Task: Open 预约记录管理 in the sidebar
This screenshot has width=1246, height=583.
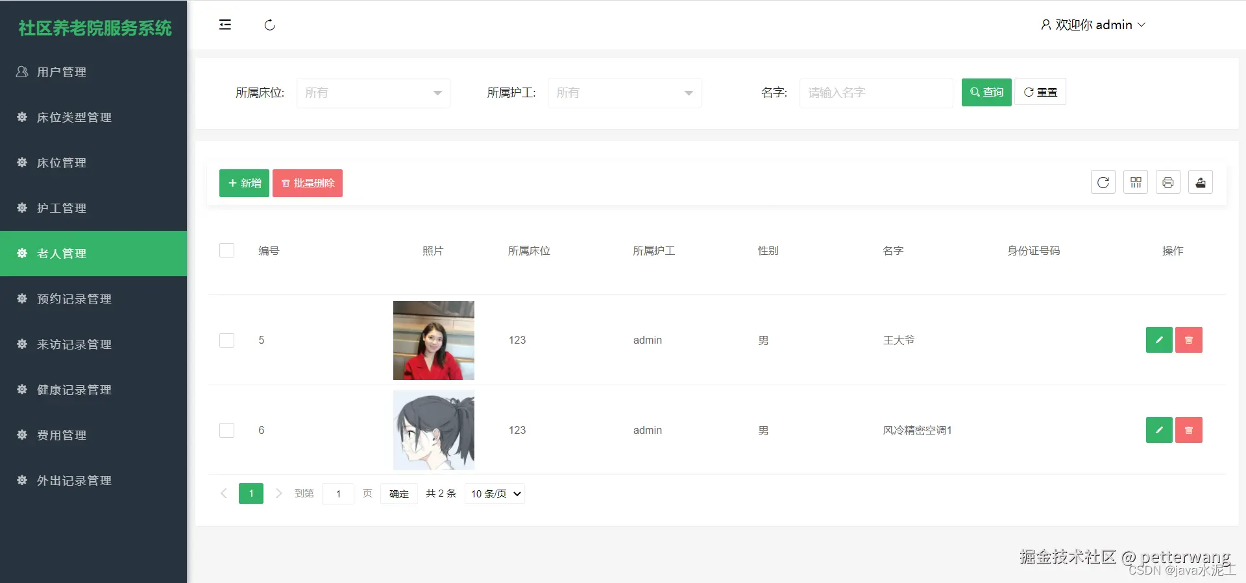Action: pos(93,299)
